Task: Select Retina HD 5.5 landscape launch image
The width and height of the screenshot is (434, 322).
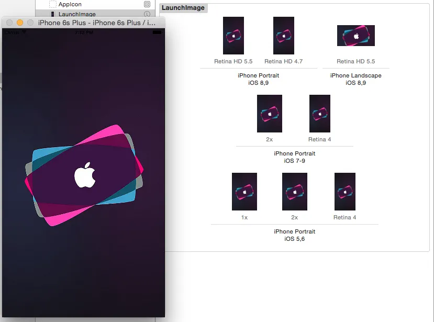Action: 356,36
